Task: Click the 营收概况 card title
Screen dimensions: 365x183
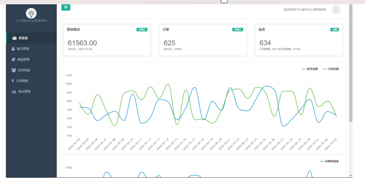Action: tap(73, 30)
